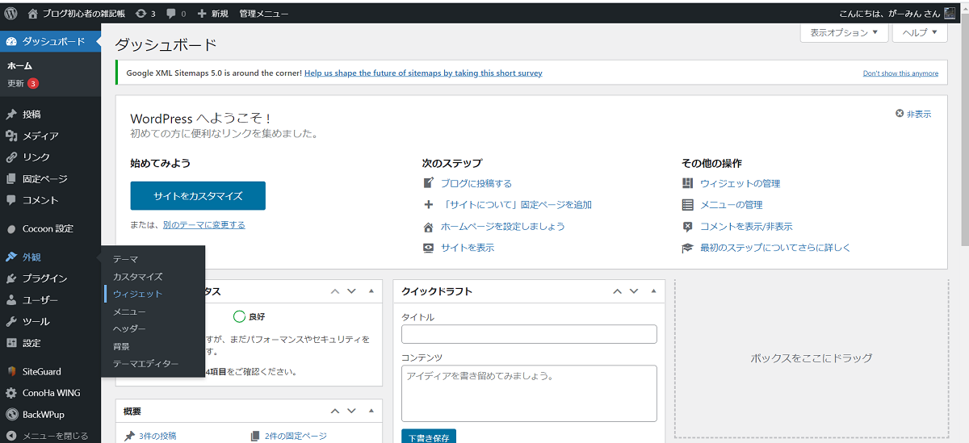Open 投稿 pin icon in sidebar
This screenshot has width=969, height=443.
[11, 115]
